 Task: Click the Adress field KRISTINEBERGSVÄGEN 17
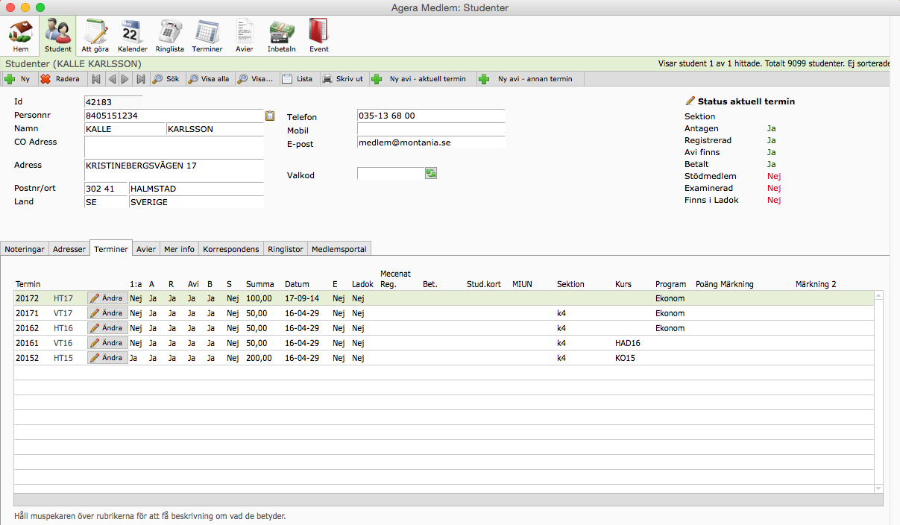[x=174, y=171]
